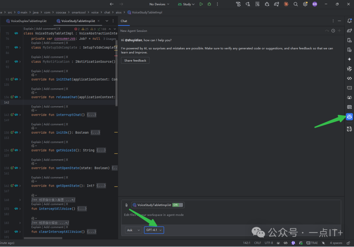Toggle VoiceStudyTabletImpl.kt context ON switch
The image size is (354, 247).
177,205
